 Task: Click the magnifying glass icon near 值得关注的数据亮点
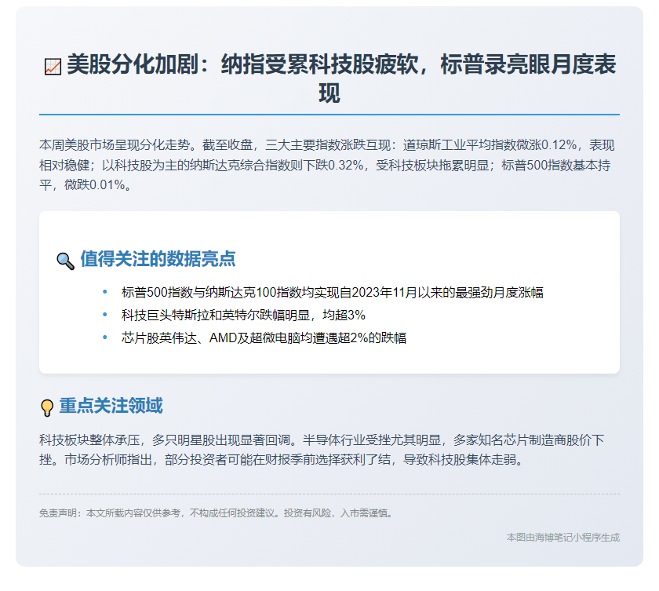66,261
